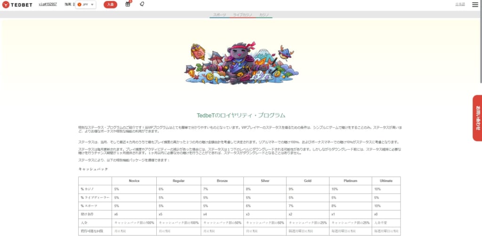Click the Ultimate column header
The height and width of the screenshot is (236, 482).
pyautogui.click(x=386, y=181)
